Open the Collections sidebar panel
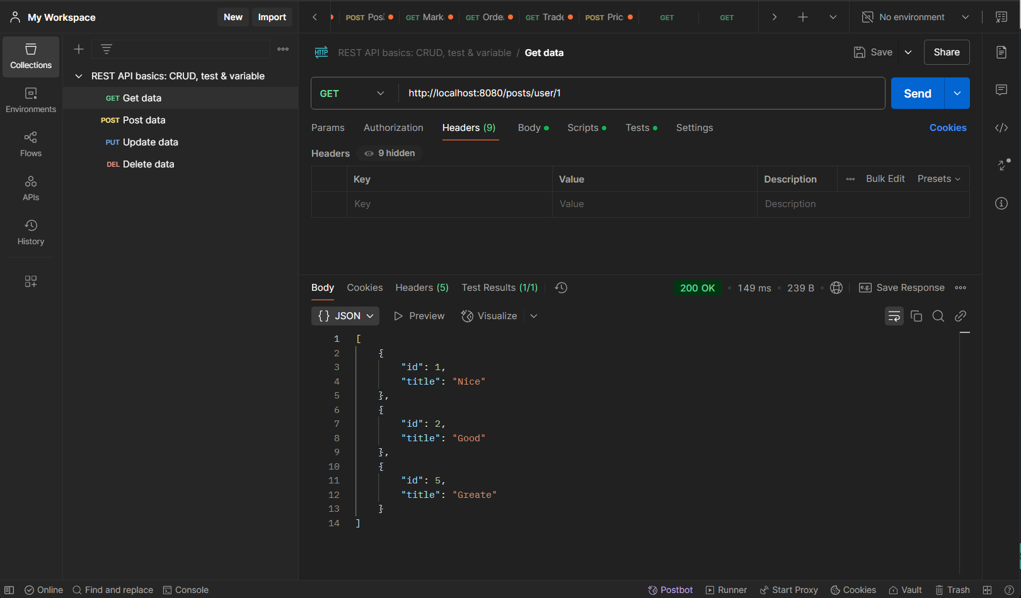 (x=31, y=57)
